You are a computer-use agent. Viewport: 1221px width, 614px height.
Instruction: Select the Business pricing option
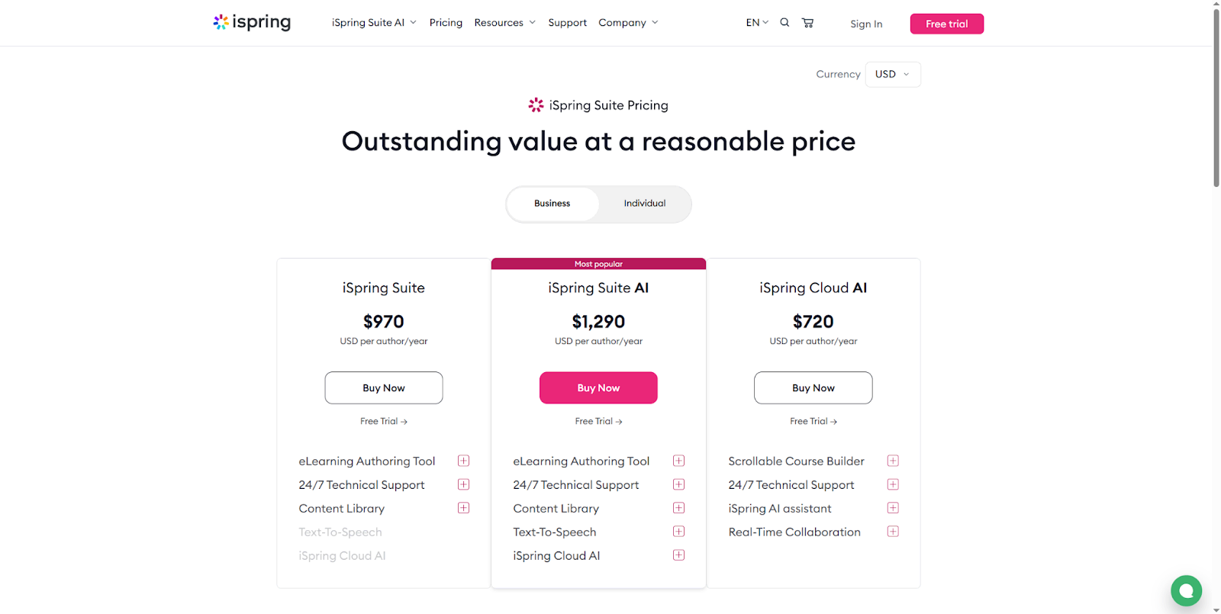(552, 204)
